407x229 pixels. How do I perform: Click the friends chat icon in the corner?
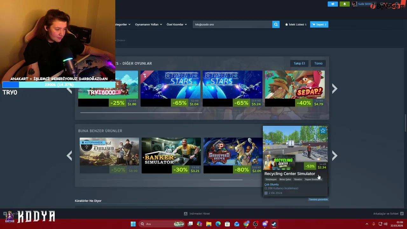[x=402, y=214]
